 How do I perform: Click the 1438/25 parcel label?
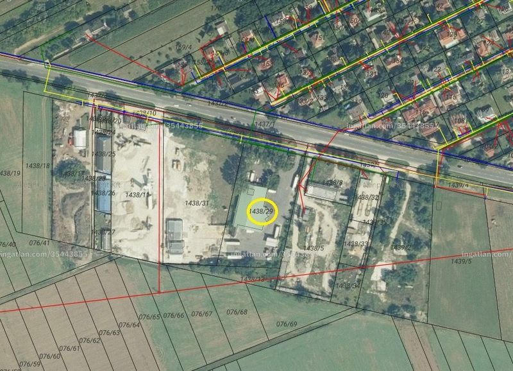103,154
